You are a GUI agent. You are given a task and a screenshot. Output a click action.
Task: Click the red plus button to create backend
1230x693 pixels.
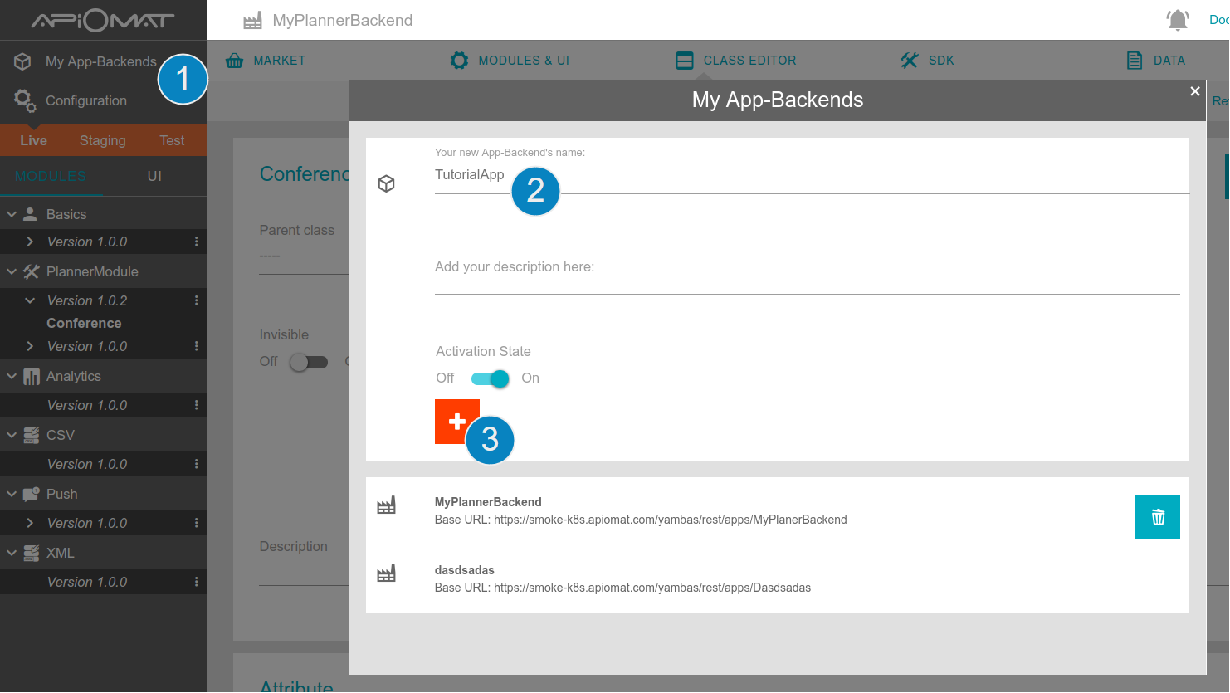[x=457, y=422]
